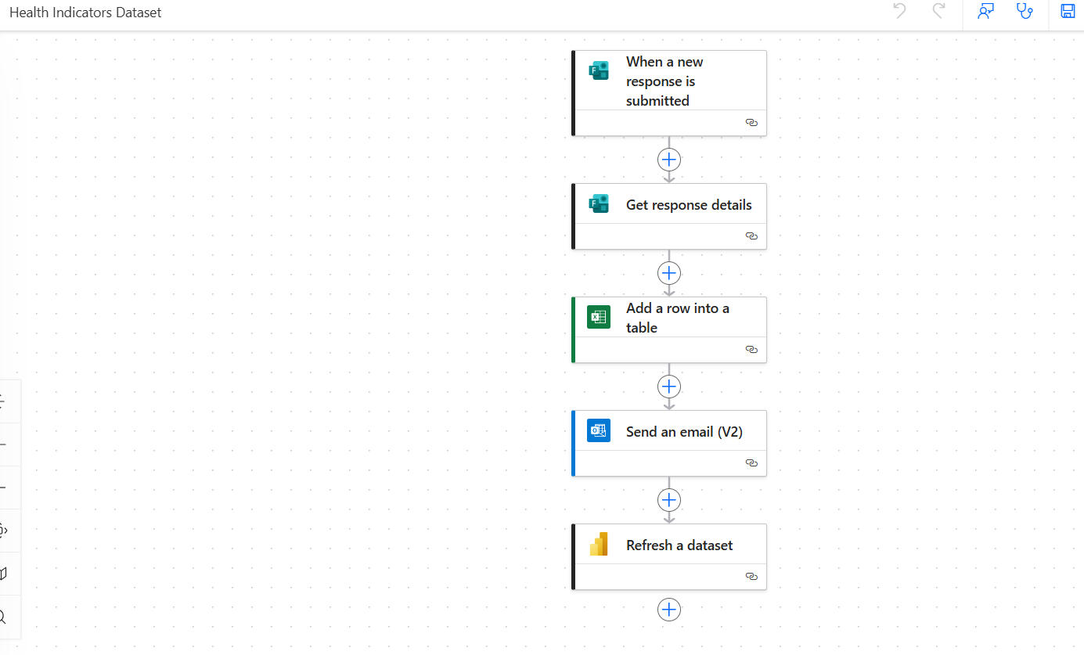Screen dimensions: 1084x655
Task: Save the flow using the floppy disk icon
Action: (1068, 11)
